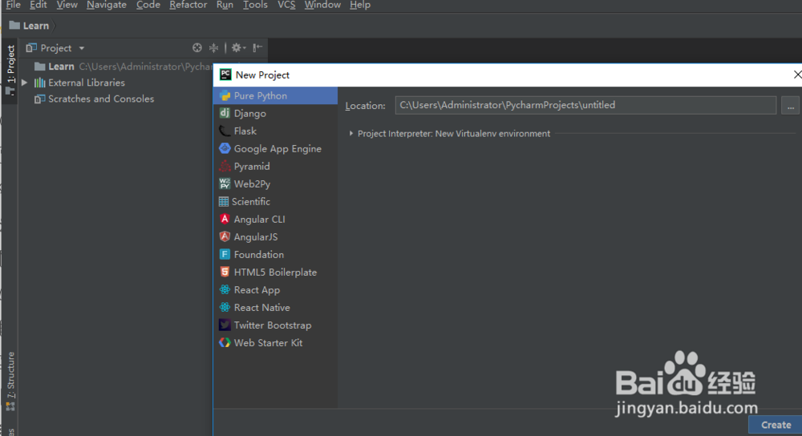
Task: Open the Navigate menu
Action: 107,5
